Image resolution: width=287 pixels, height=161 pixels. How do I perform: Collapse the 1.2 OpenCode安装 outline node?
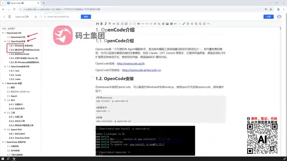point(5,41)
